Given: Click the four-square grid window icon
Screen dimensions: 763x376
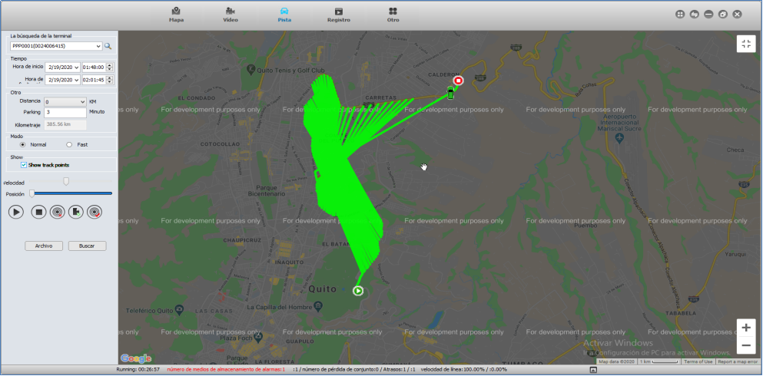Looking at the screenshot, I should [x=680, y=15].
